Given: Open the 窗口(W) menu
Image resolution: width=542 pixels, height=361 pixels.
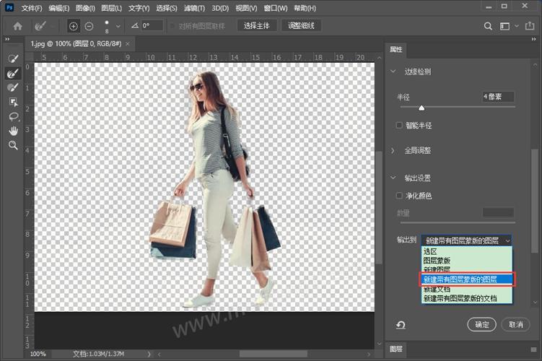Looking at the screenshot, I should 276,8.
